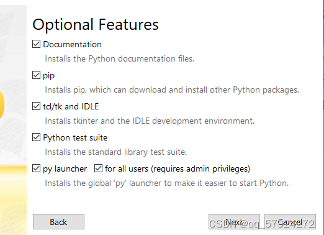Click 'requires admin privileges' label text
Viewport: 324px width, 235px height.
tap(200, 169)
